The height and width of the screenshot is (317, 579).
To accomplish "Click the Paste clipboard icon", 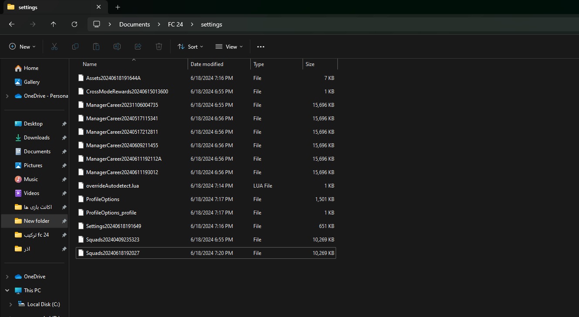I will 96,46.
